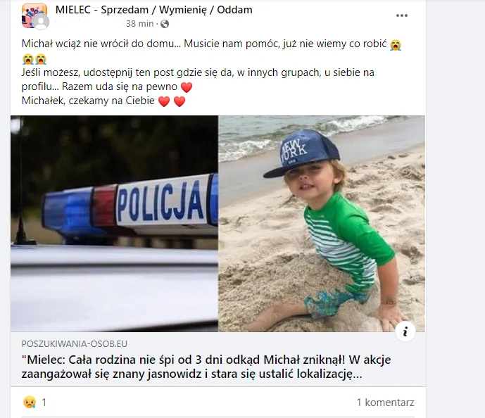This screenshot has height=418, width=485.
Task: Open the photo of boy on beach
Action: 322,224
